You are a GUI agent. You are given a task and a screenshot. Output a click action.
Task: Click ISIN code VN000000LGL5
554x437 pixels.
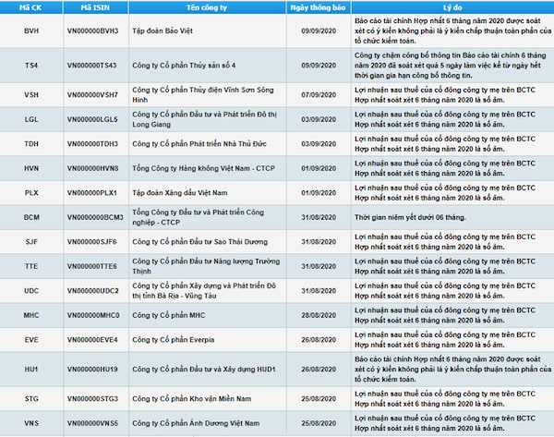pyautogui.click(x=92, y=119)
